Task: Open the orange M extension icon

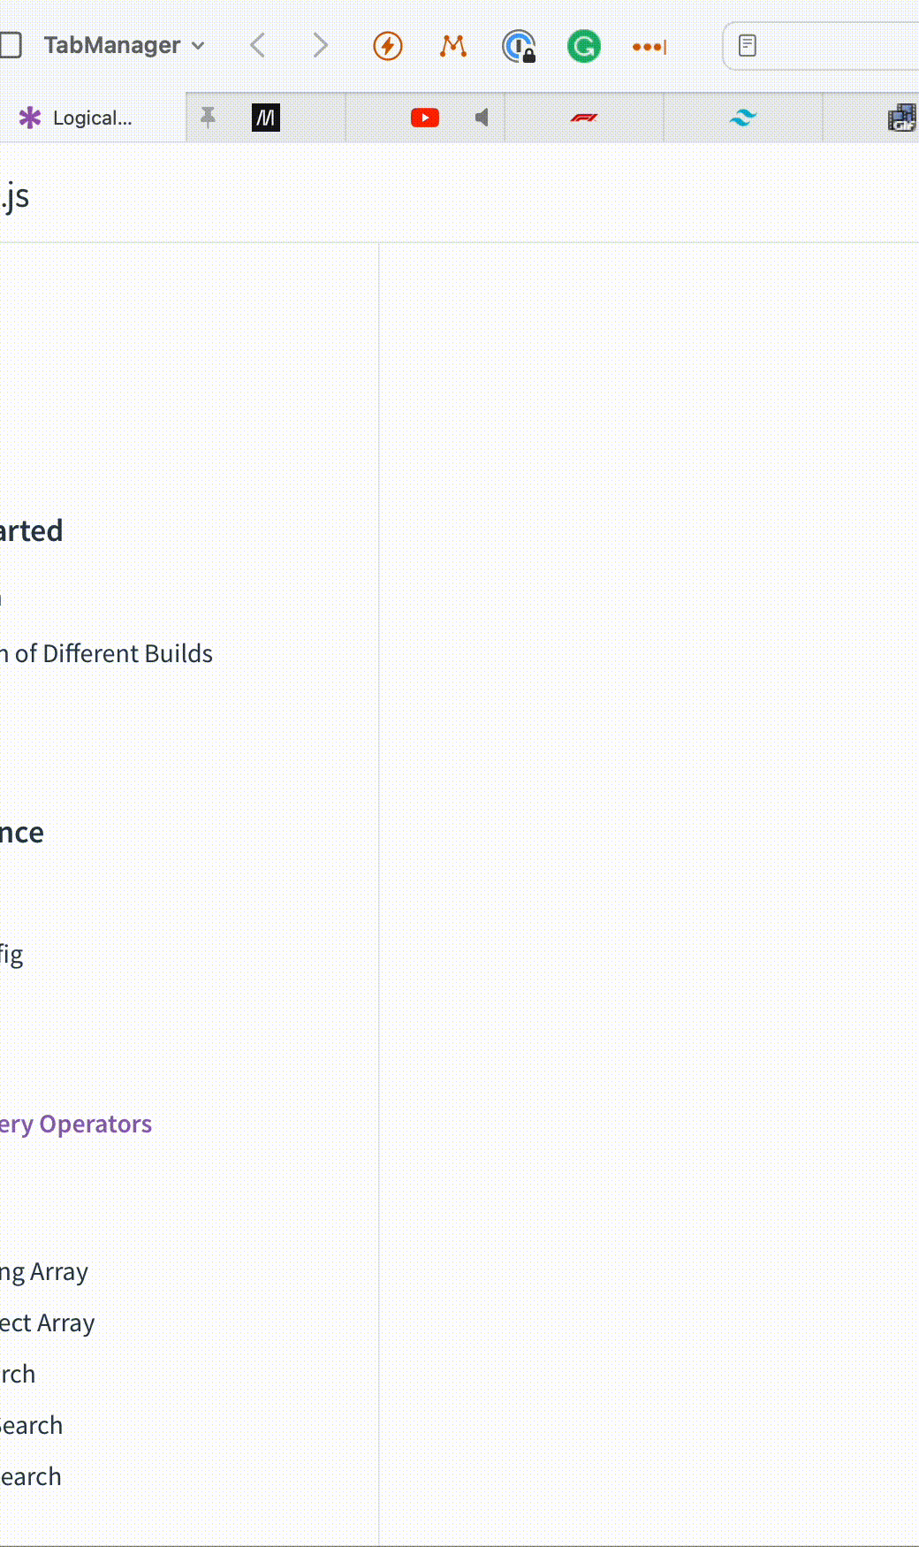Action: 453,46
